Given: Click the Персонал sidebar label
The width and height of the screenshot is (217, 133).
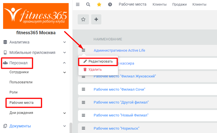Looking at the screenshot, I should pyautogui.click(x=18, y=63).
